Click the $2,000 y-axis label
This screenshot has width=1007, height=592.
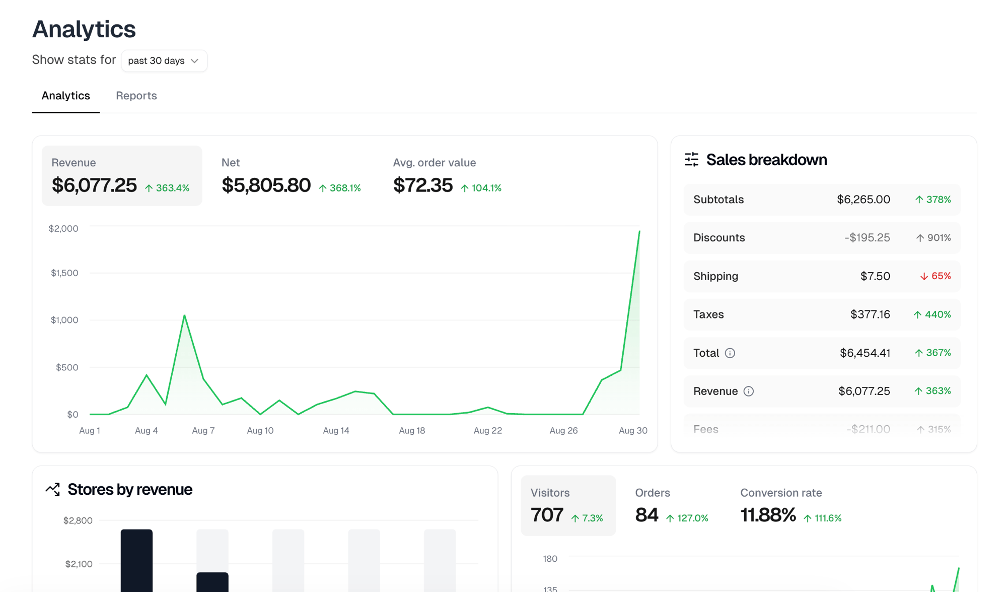63,229
